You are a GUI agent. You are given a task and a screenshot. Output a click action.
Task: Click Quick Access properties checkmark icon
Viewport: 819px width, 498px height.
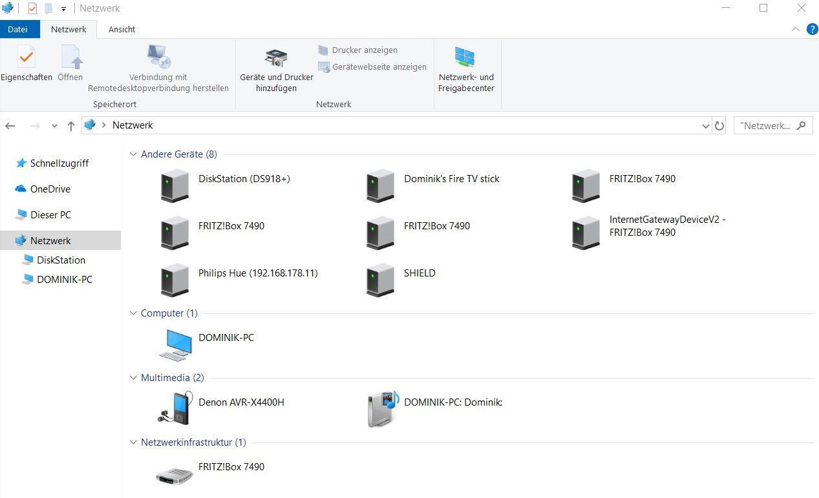(x=32, y=9)
